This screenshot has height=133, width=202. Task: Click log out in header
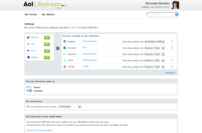click(x=167, y=7)
